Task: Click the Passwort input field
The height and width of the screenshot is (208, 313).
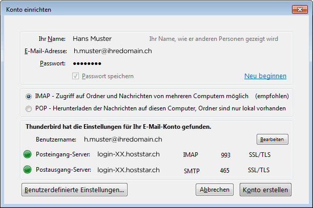Action: (87, 63)
